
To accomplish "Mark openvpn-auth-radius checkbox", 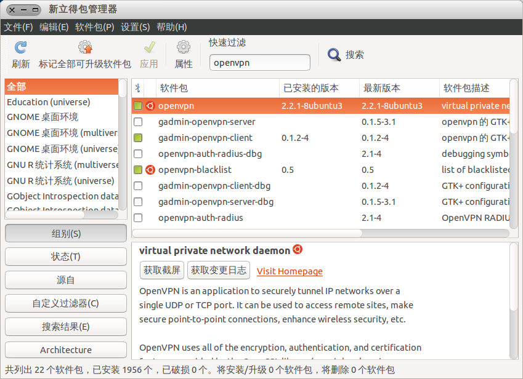I will coord(138,218).
